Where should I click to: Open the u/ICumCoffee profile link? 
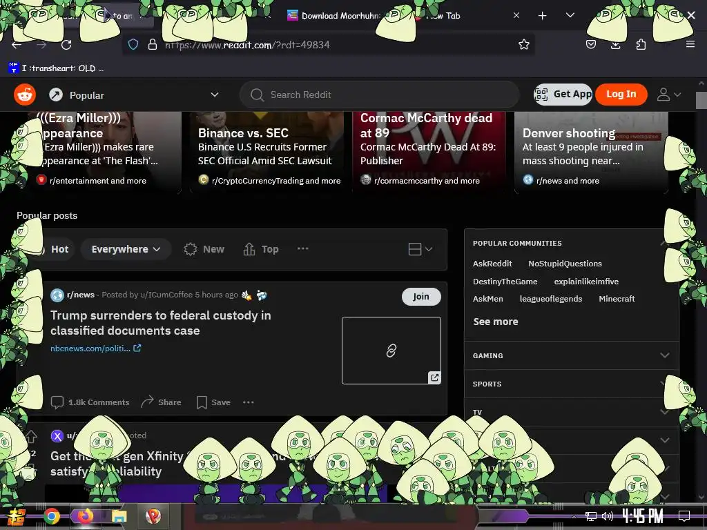pos(166,295)
